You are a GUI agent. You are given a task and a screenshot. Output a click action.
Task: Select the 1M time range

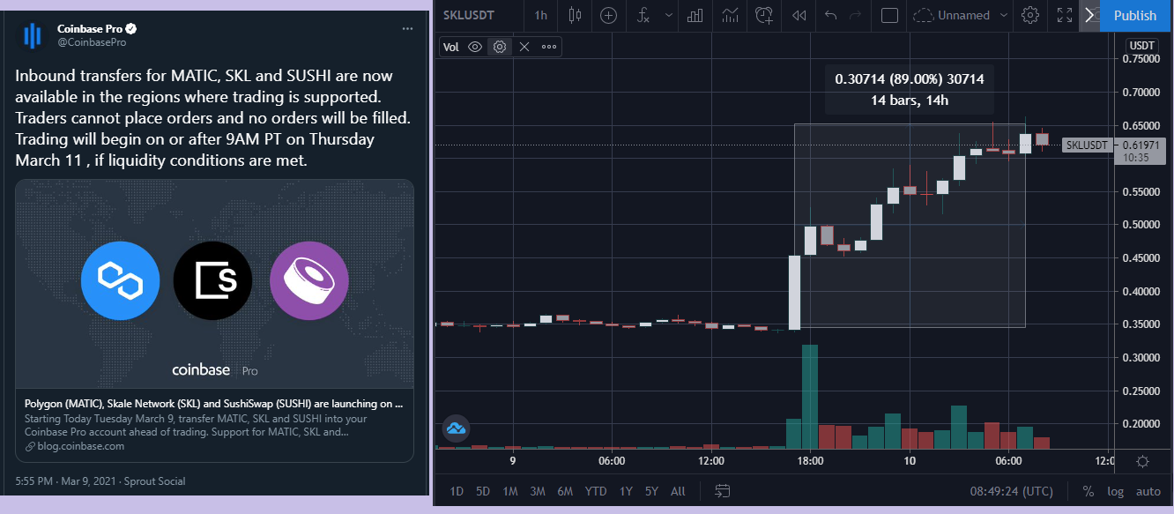(510, 491)
